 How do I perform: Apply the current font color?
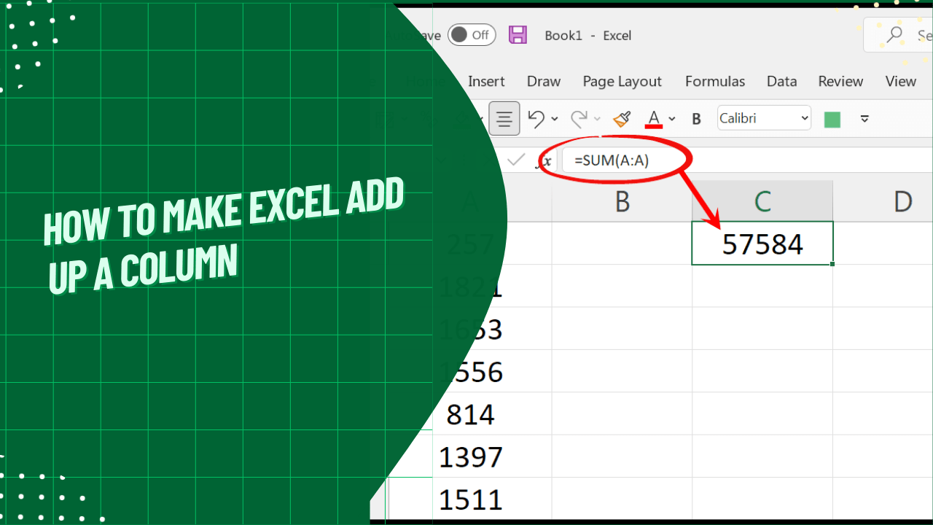click(655, 118)
